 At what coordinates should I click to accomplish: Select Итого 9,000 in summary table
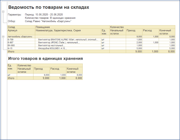[x=41, y=78]
